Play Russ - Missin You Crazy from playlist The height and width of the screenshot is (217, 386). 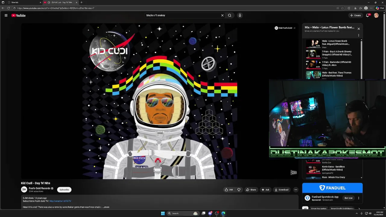point(332,177)
